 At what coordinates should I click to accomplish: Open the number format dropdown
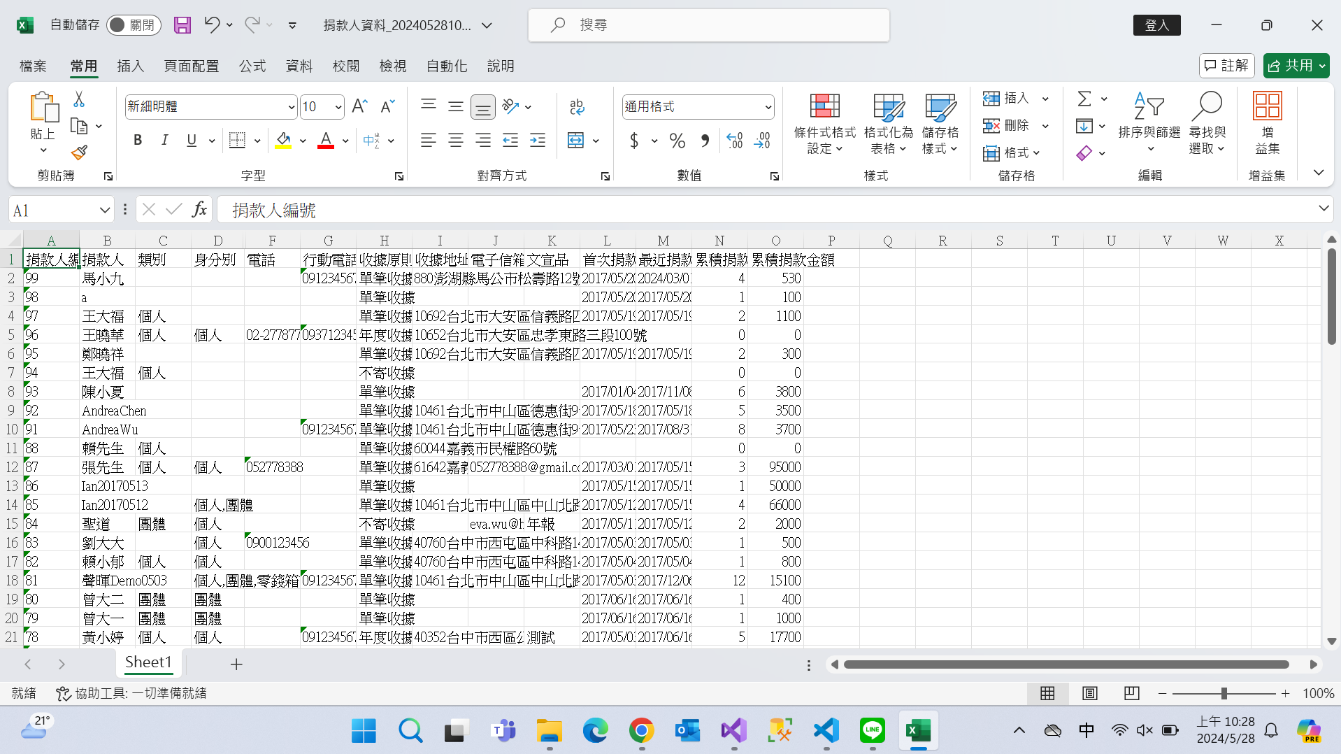click(768, 107)
